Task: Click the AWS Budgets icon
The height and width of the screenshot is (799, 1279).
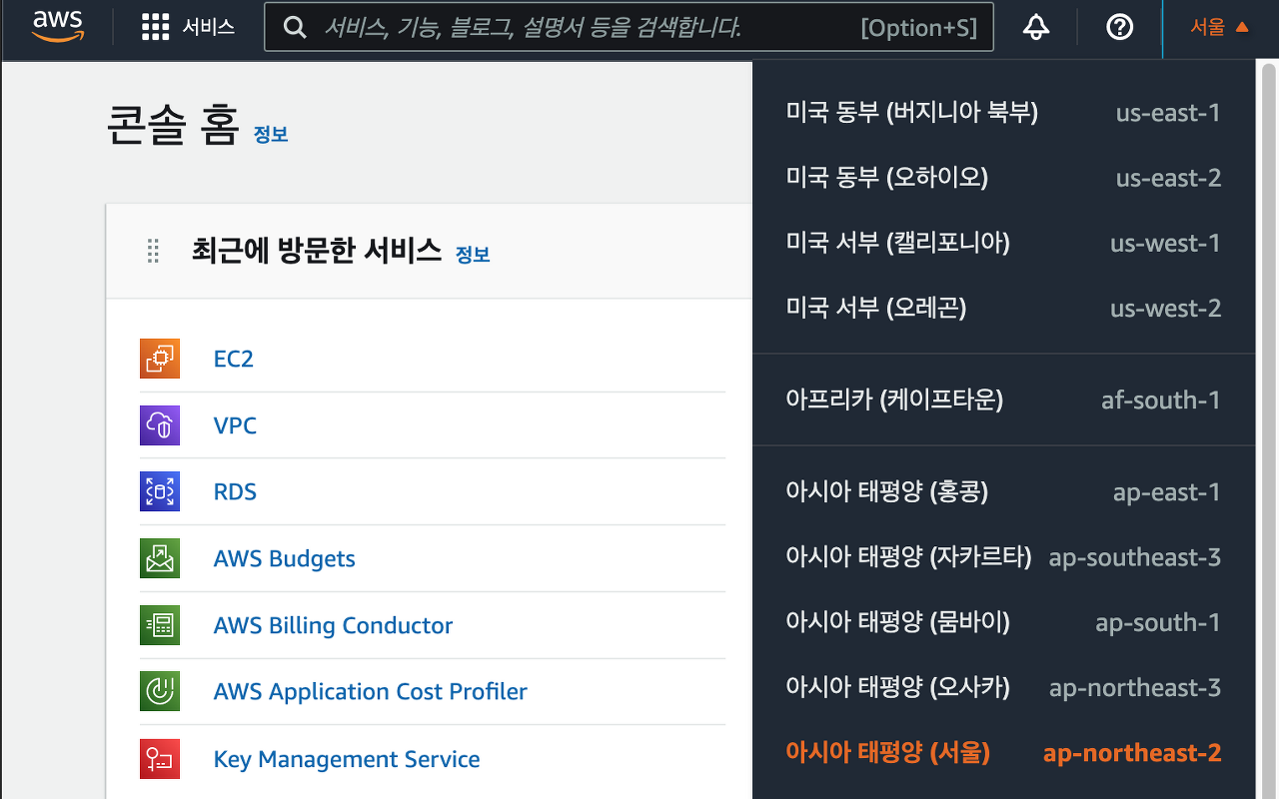Action: pyautogui.click(x=160, y=558)
